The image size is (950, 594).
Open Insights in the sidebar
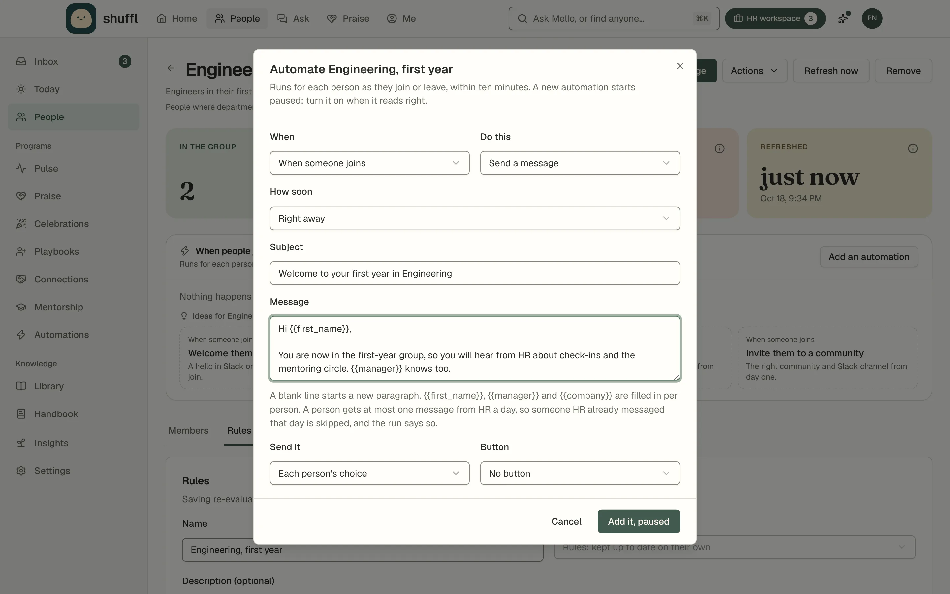pos(74,443)
